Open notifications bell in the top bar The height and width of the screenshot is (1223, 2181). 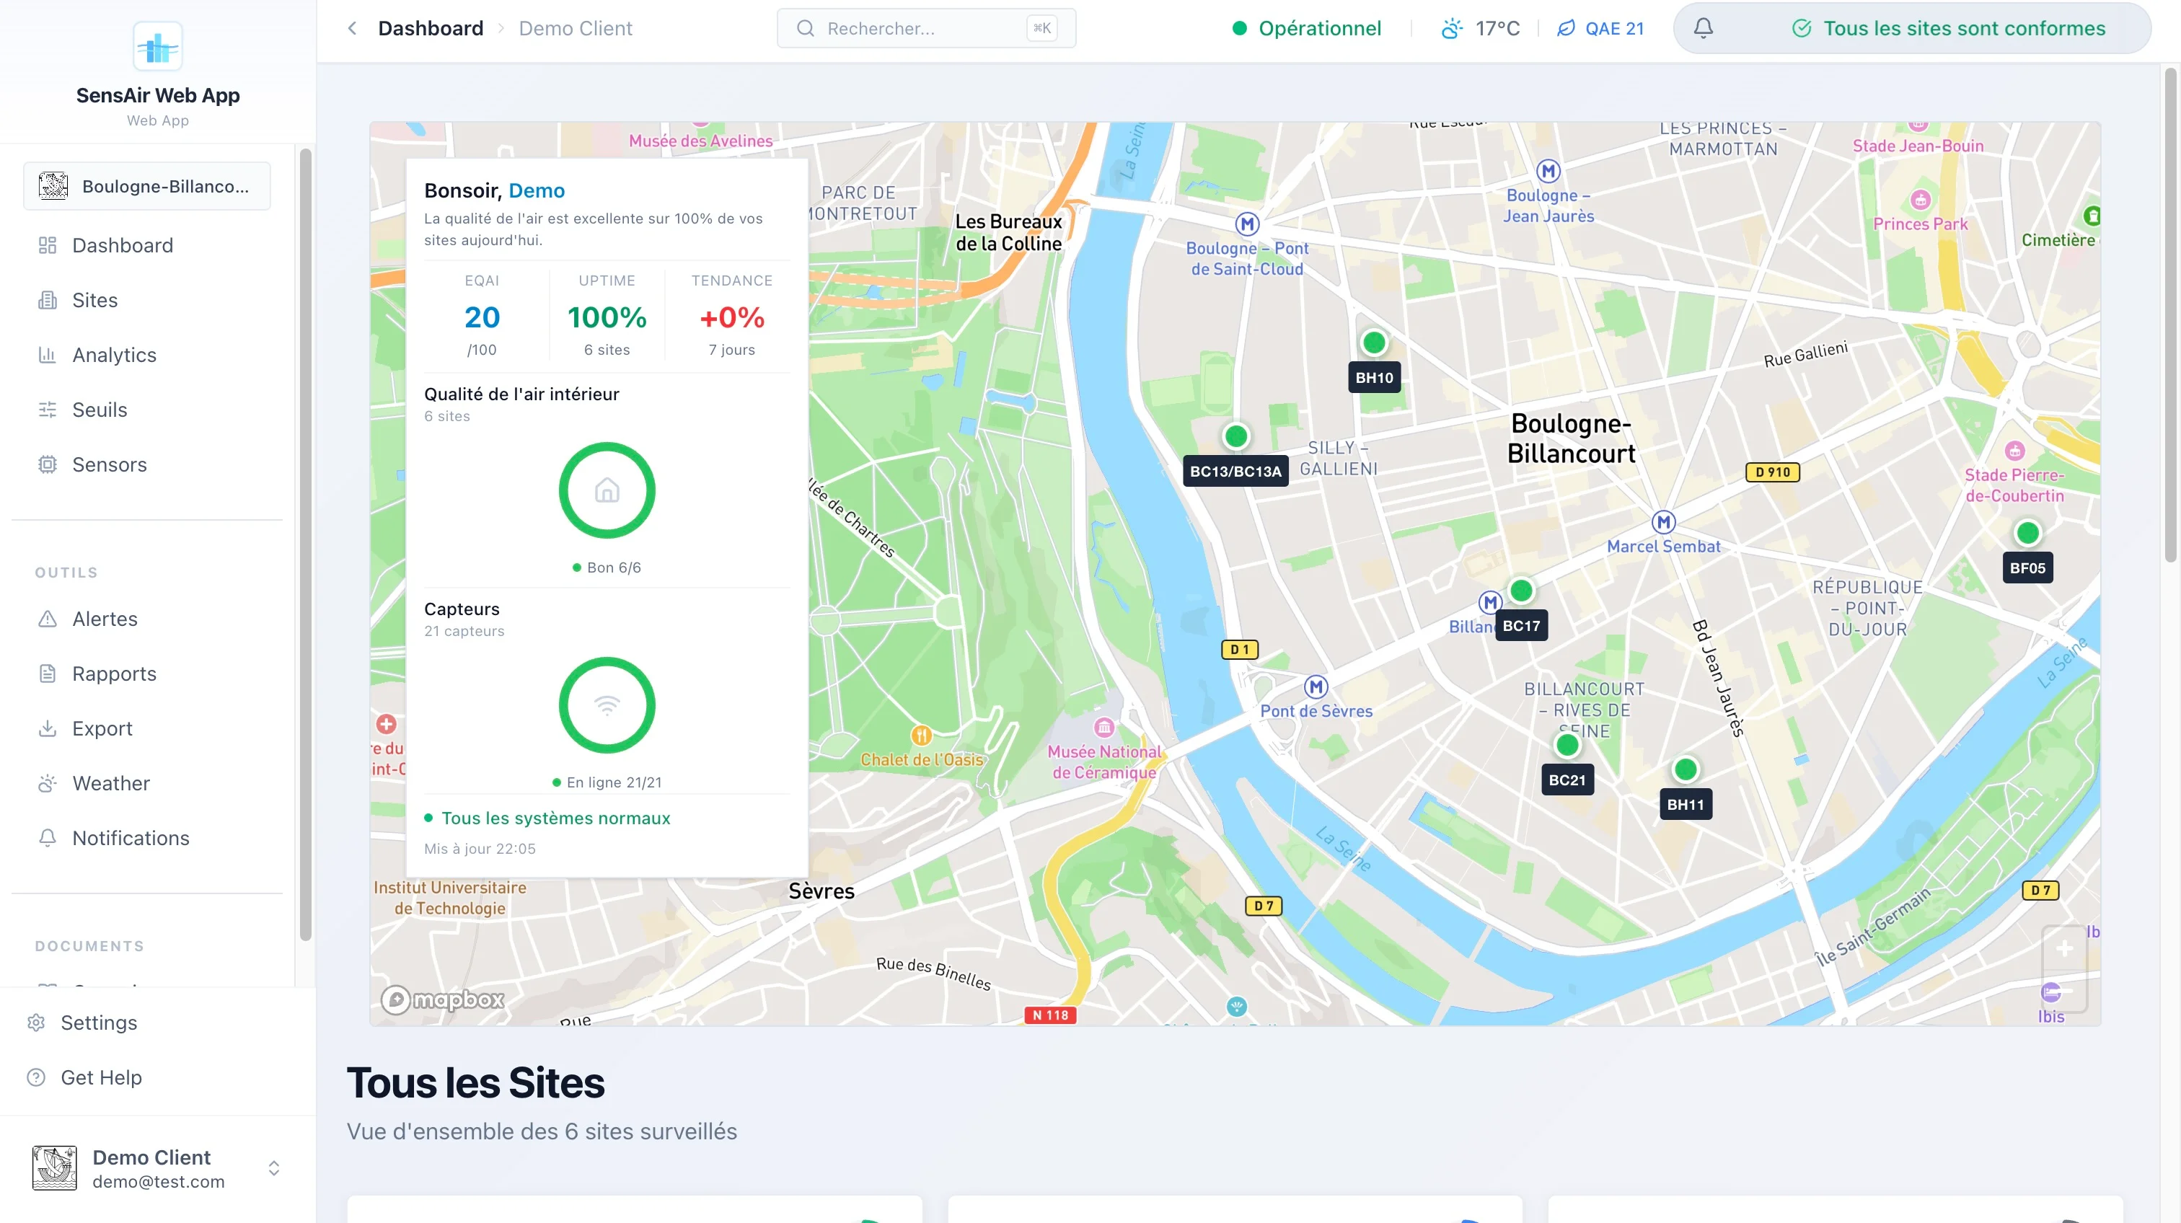pos(1704,28)
